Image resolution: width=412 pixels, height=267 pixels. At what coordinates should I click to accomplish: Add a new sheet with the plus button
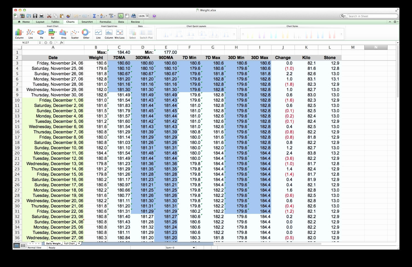[x=79, y=243]
